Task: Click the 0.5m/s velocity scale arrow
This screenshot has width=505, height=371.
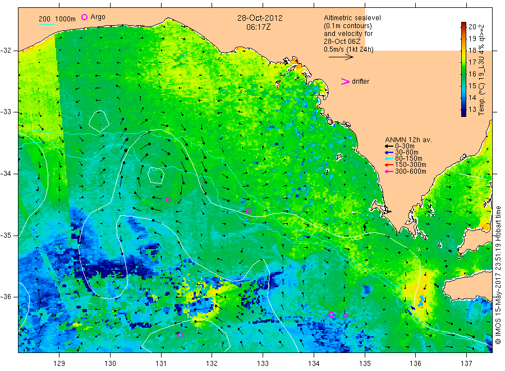Action: point(341,57)
